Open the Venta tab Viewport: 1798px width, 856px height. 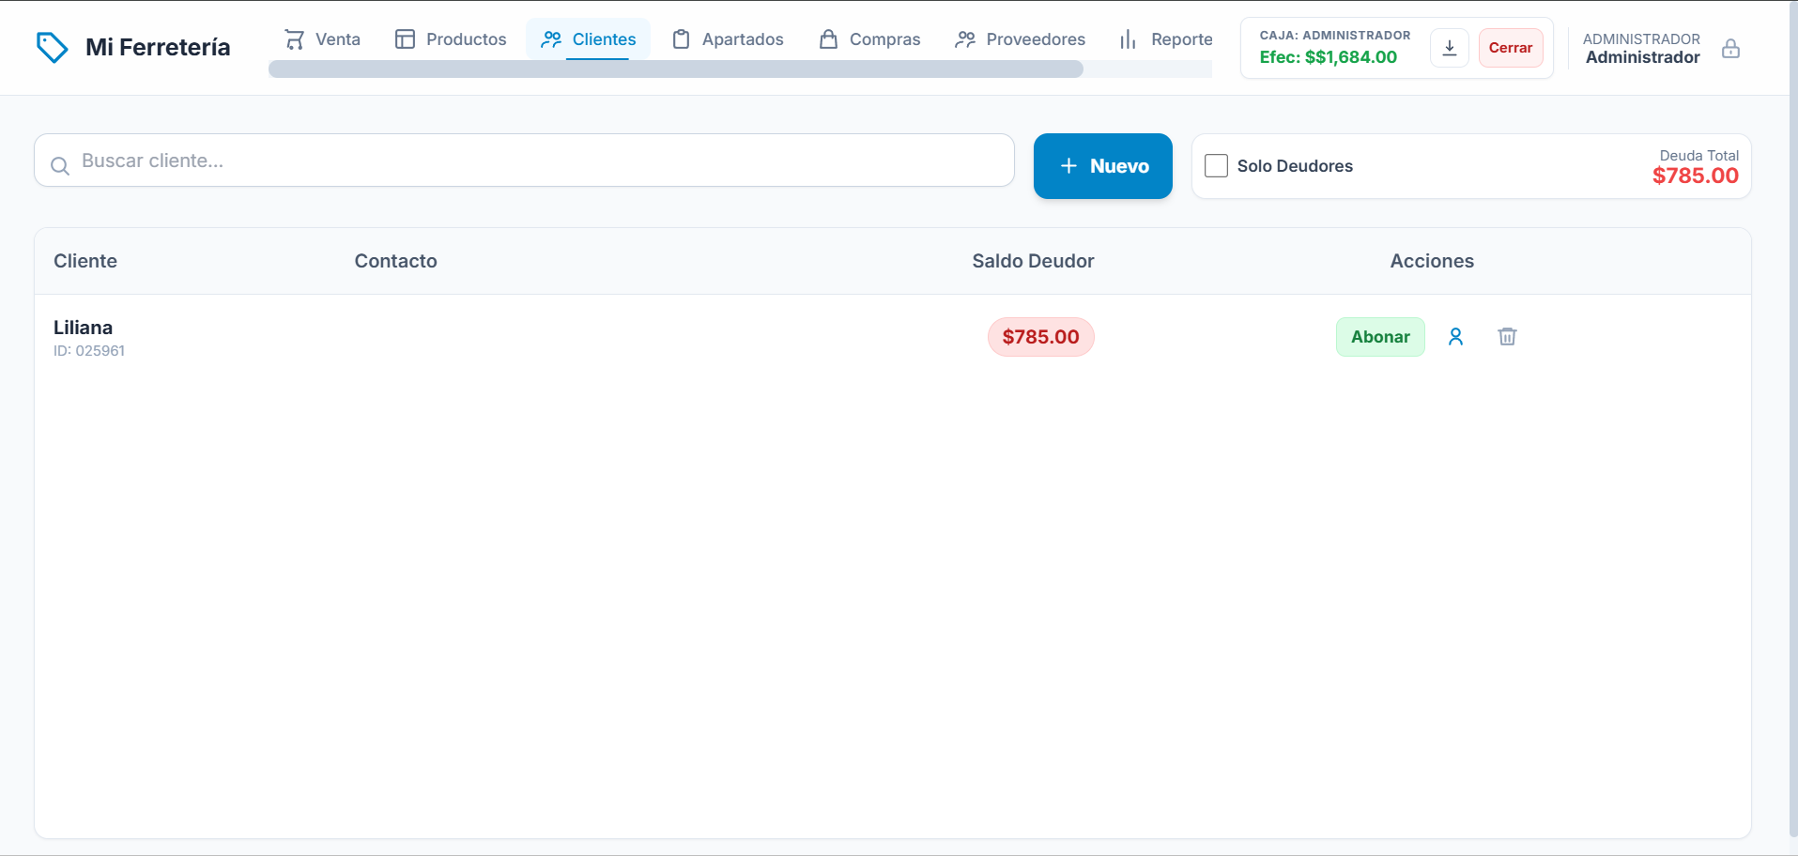point(323,39)
